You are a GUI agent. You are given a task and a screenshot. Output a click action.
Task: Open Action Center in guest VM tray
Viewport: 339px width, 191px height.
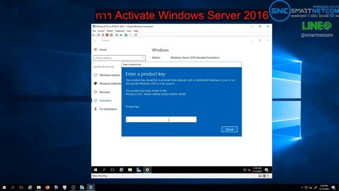(x=266, y=170)
